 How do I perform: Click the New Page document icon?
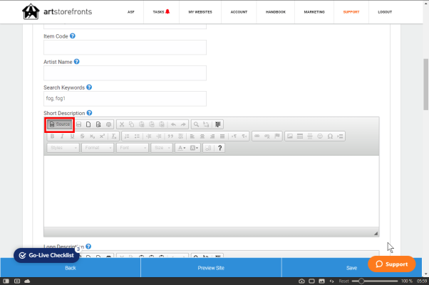(x=88, y=124)
